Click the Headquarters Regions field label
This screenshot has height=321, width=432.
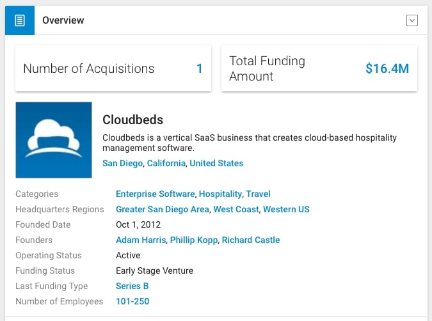(60, 209)
